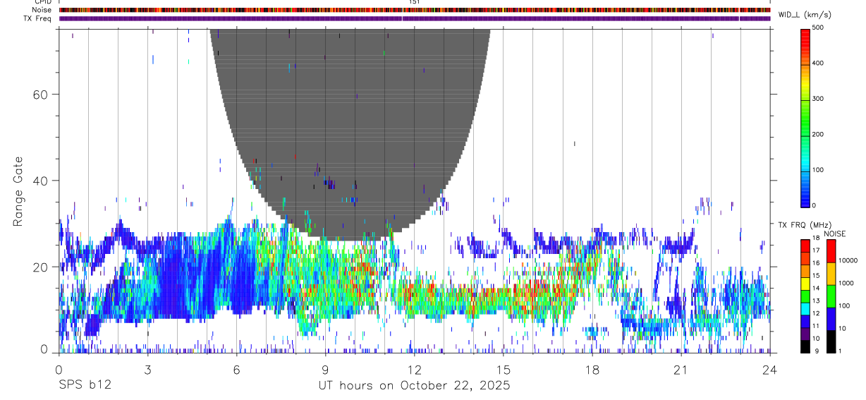Click the '3' tick label on the UT hours axis
Screen dimensions: 866x400
pyautogui.click(x=148, y=370)
